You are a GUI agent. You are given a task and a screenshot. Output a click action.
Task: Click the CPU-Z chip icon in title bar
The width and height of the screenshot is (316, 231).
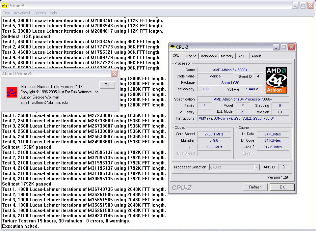pos(172,47)
